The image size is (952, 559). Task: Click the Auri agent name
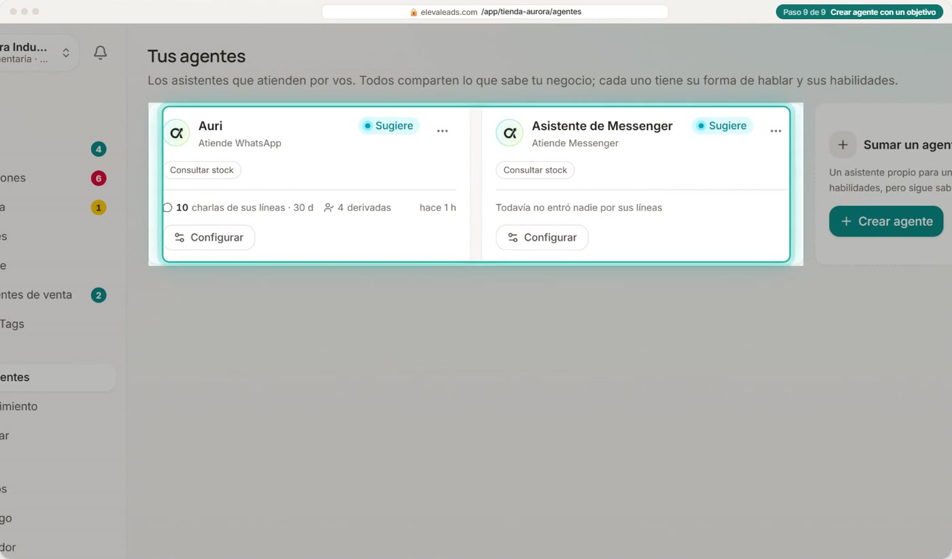coord(210,126)
